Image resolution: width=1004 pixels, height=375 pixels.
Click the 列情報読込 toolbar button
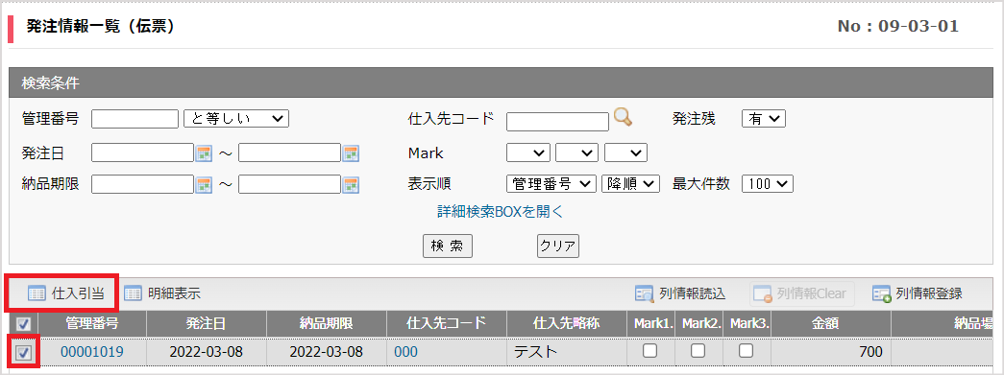(680, 293)
